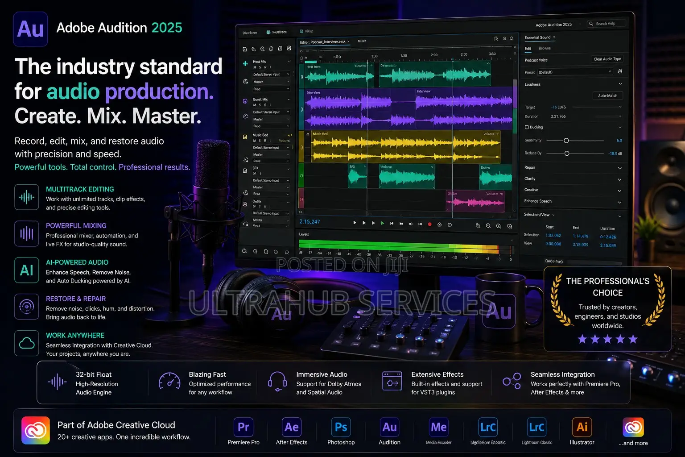Click the Host Mic track waveform icon
The image size is (685, 457).
245,63
